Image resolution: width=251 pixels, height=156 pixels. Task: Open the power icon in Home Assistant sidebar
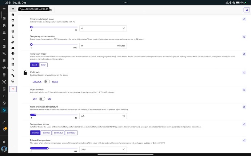click(x=4, y=96)
